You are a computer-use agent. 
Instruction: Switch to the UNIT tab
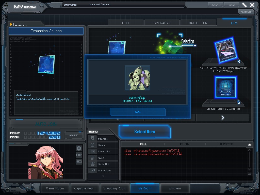point(125,23)
